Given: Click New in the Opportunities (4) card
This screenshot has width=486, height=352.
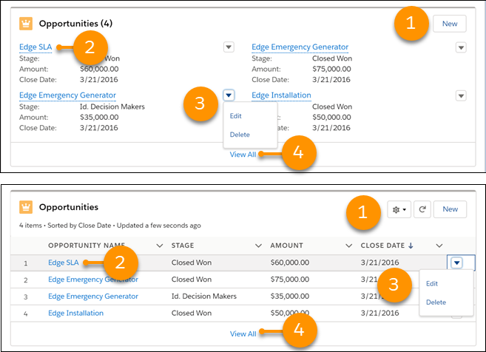Looking at the screenshot, I should tap(450, 24).
